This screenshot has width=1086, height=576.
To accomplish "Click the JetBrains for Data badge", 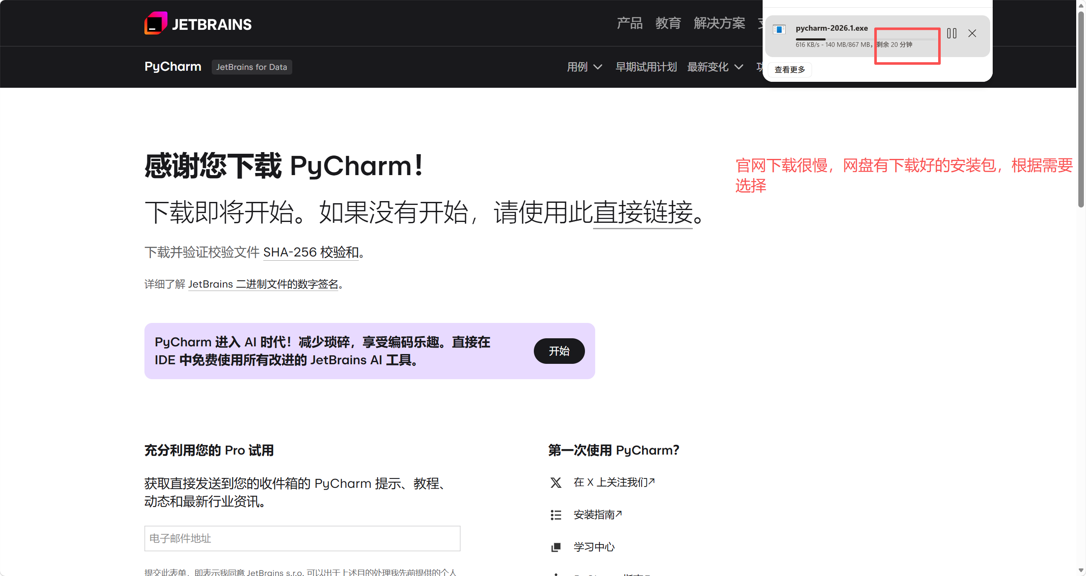I will tap(251, 67).
